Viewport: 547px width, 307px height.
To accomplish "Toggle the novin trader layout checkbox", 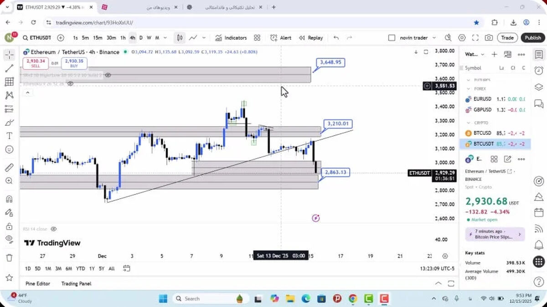I will point(392,38).
